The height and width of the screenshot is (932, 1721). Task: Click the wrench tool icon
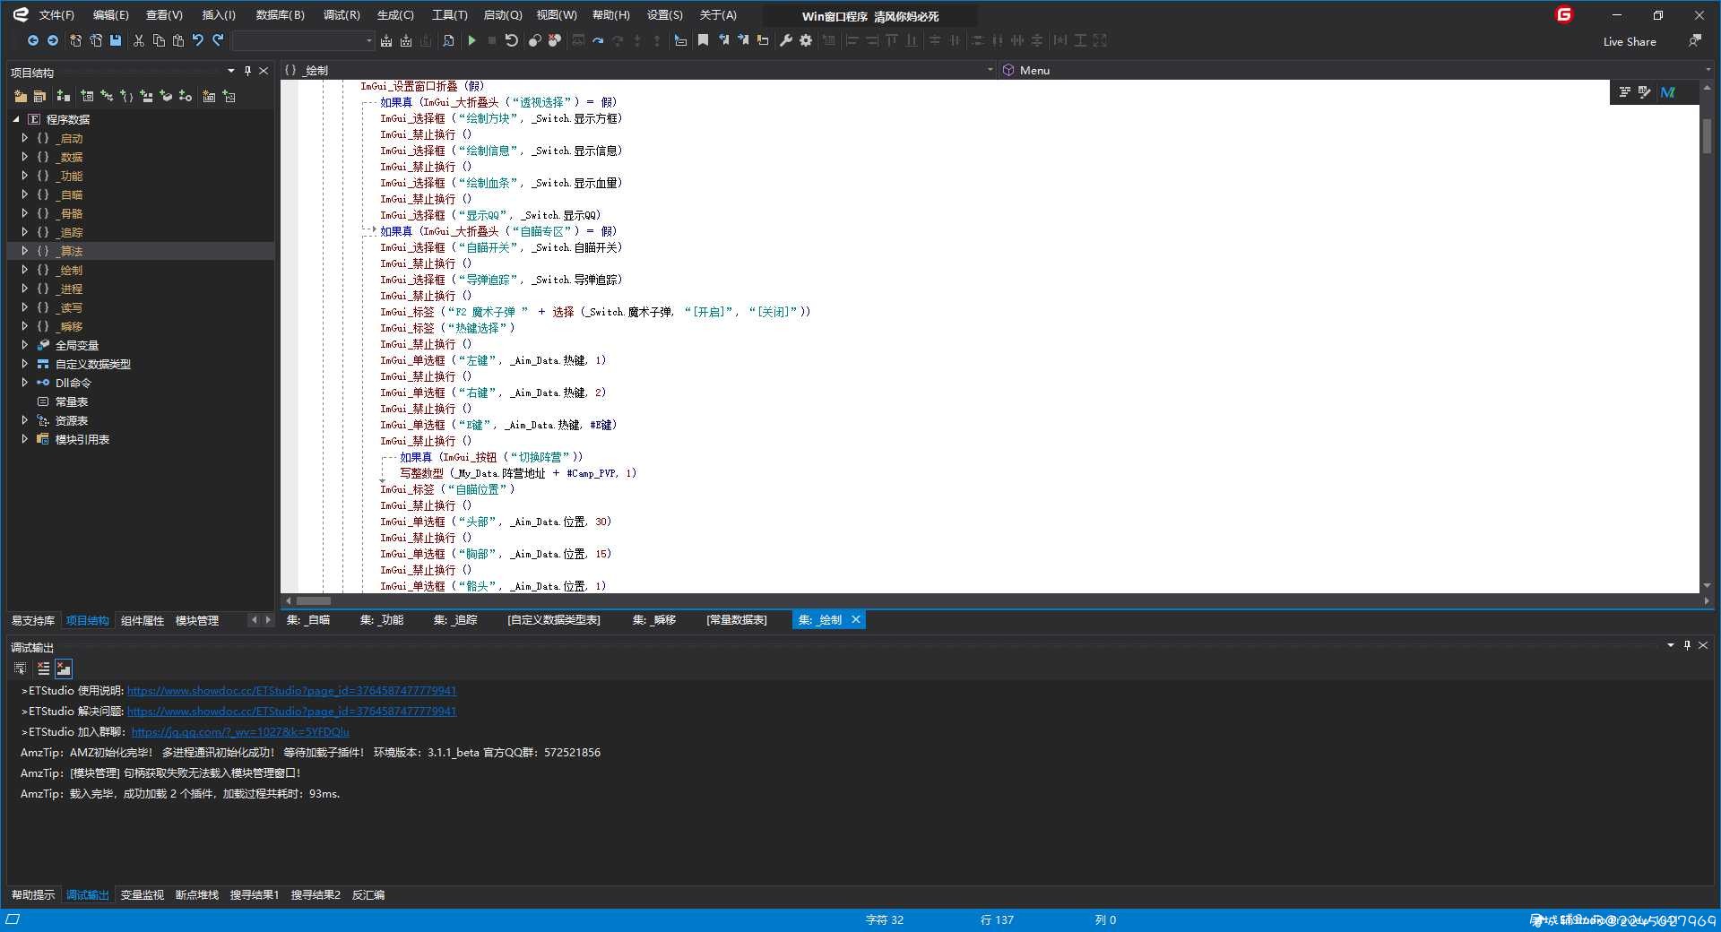tap(786, 40)
